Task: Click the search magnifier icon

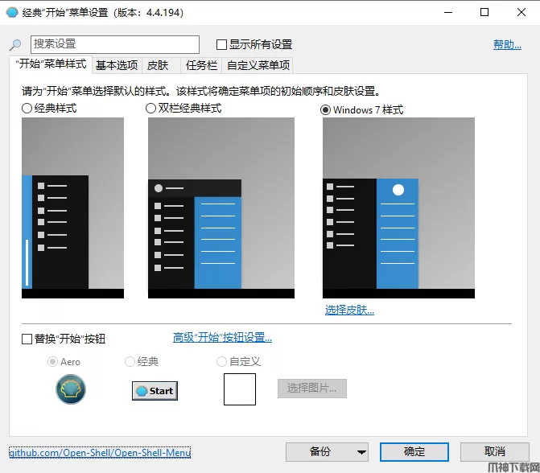Action: coord(15,45)
